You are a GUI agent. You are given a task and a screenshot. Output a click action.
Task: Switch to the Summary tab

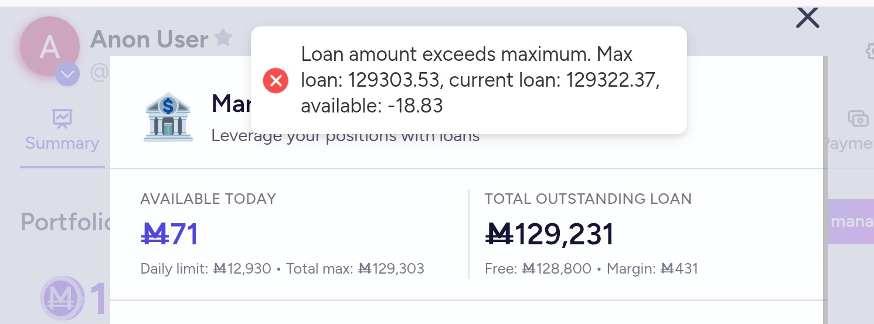[62, 143]
